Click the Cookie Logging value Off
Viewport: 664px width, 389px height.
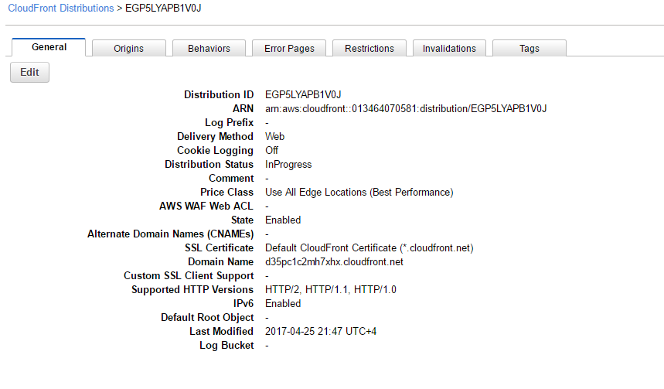pyautogui.click(x=272, y=151)
